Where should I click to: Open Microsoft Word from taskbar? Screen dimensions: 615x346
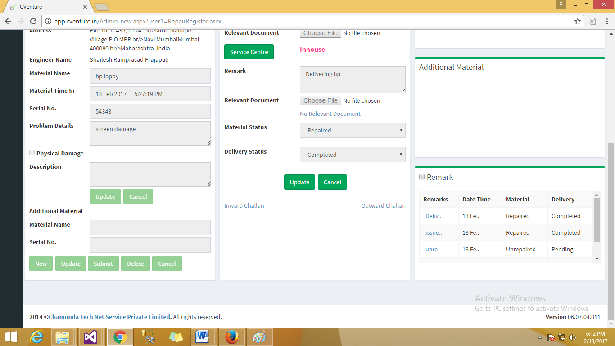click(203, 337)
